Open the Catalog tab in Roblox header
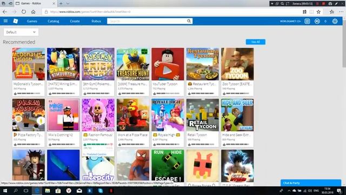This screenshot has height=195, width=346. point(54,21)
